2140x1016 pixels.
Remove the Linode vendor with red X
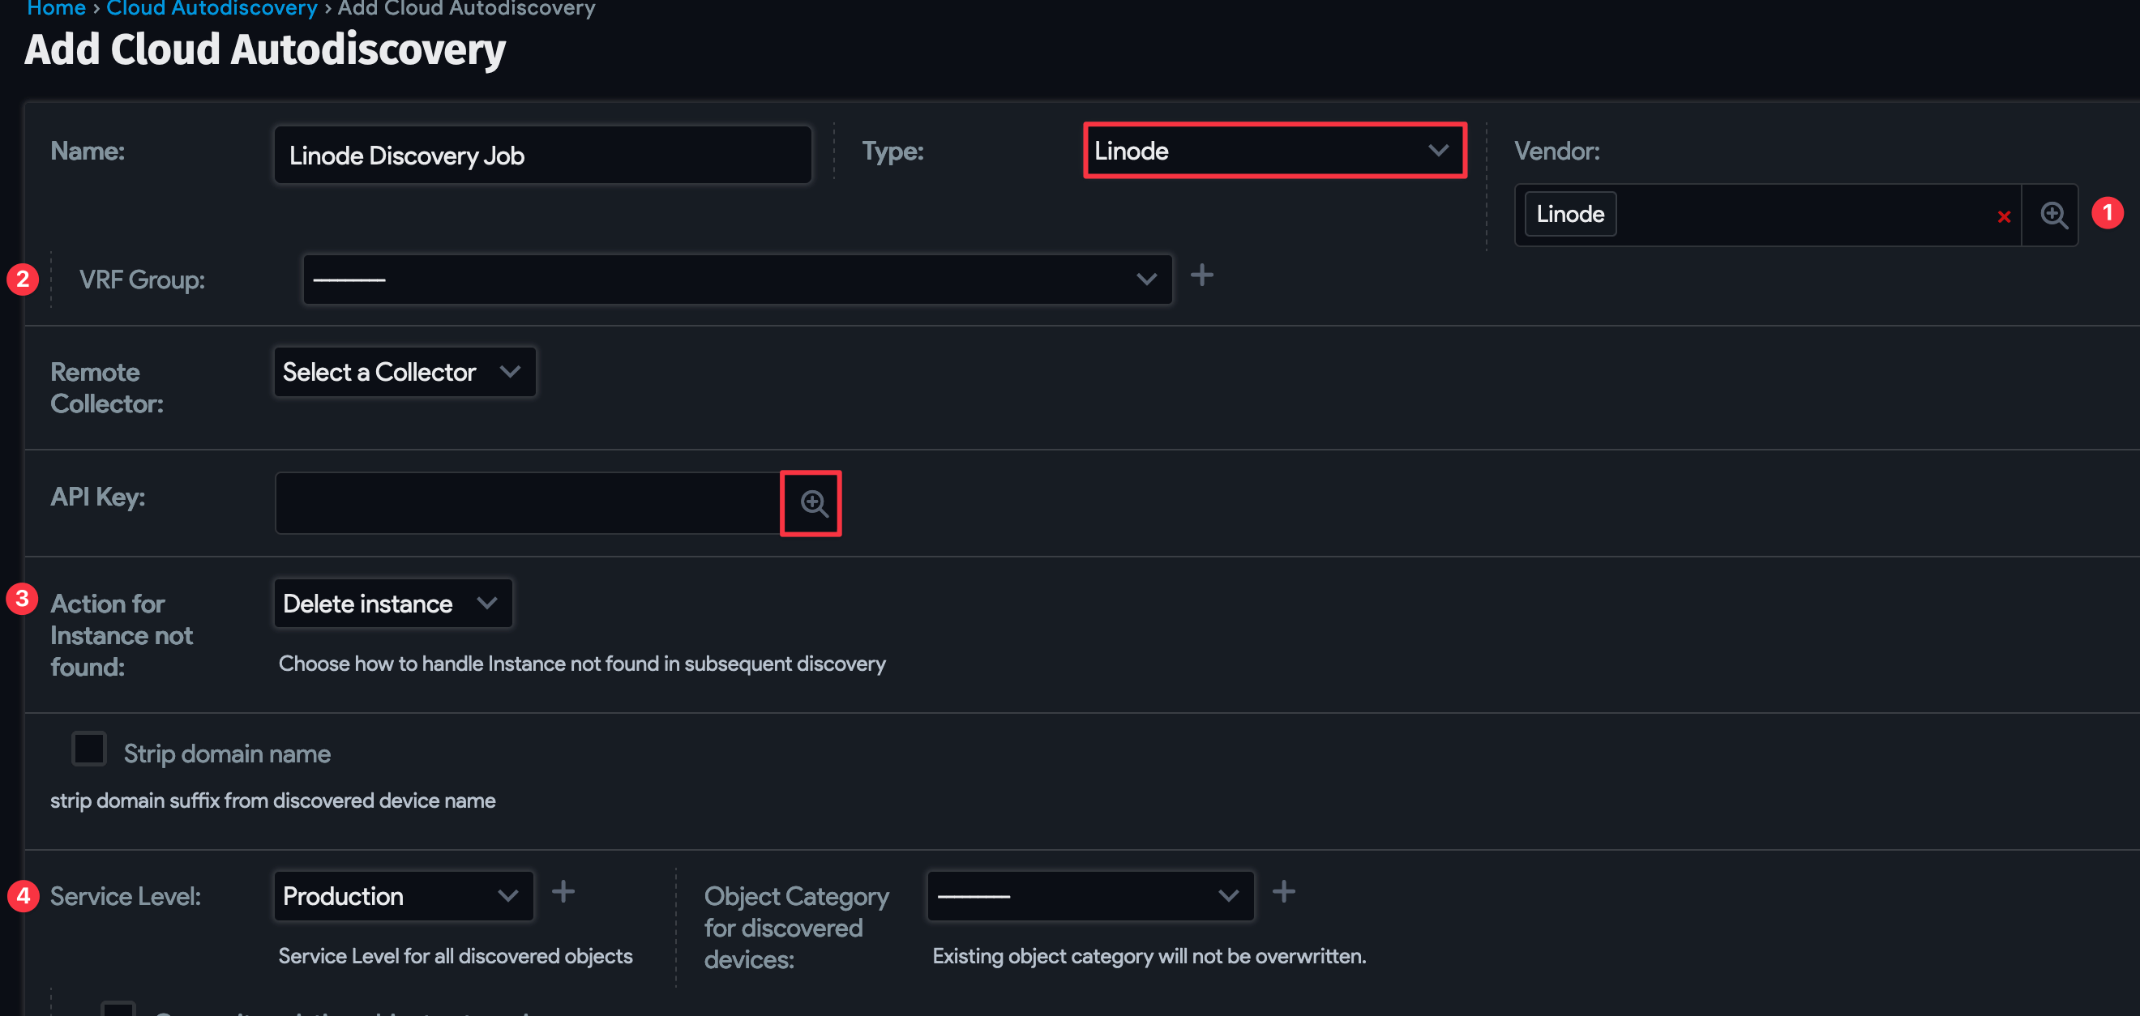point(2003,216)
